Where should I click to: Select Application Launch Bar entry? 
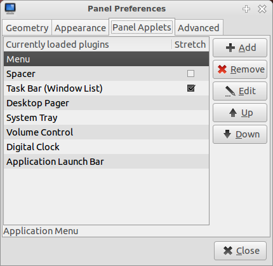pos(106,162)
